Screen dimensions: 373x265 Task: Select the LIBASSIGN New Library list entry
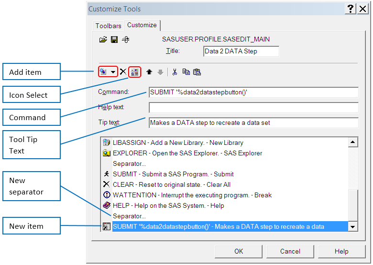tap(178, 143)
